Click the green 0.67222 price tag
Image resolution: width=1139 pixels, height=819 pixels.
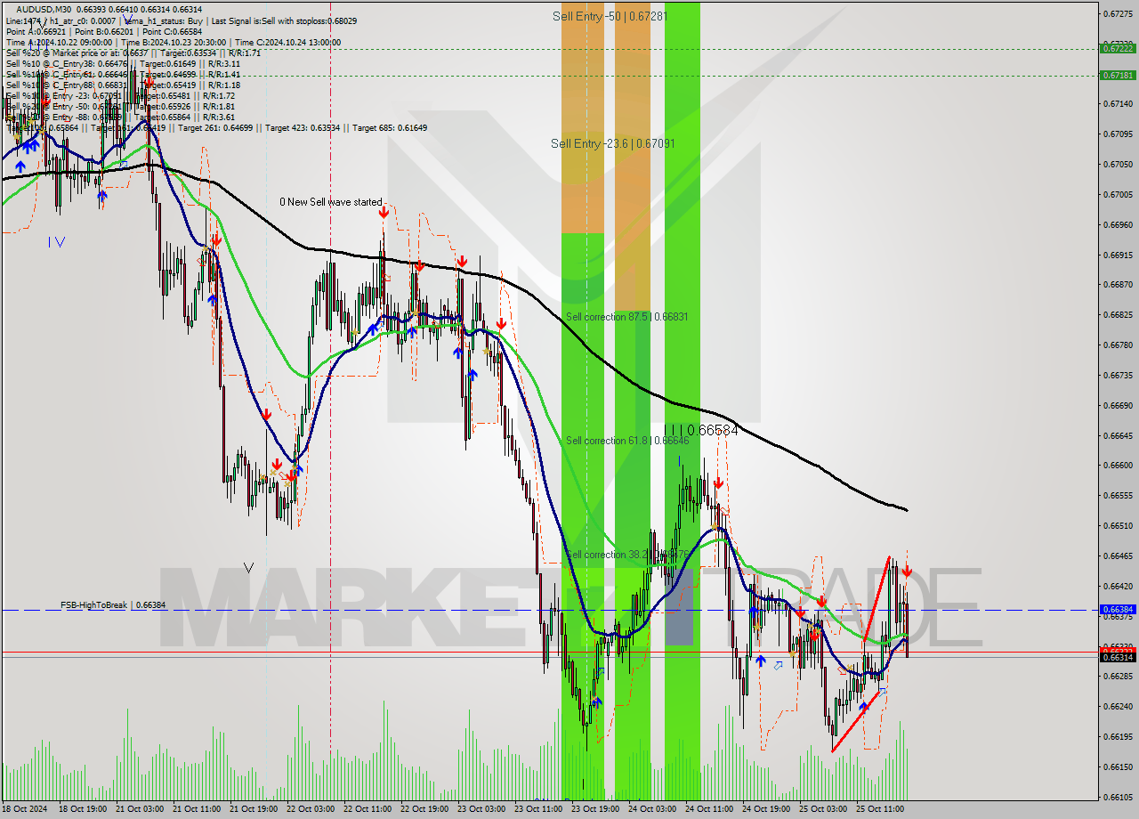(1118, 49)
